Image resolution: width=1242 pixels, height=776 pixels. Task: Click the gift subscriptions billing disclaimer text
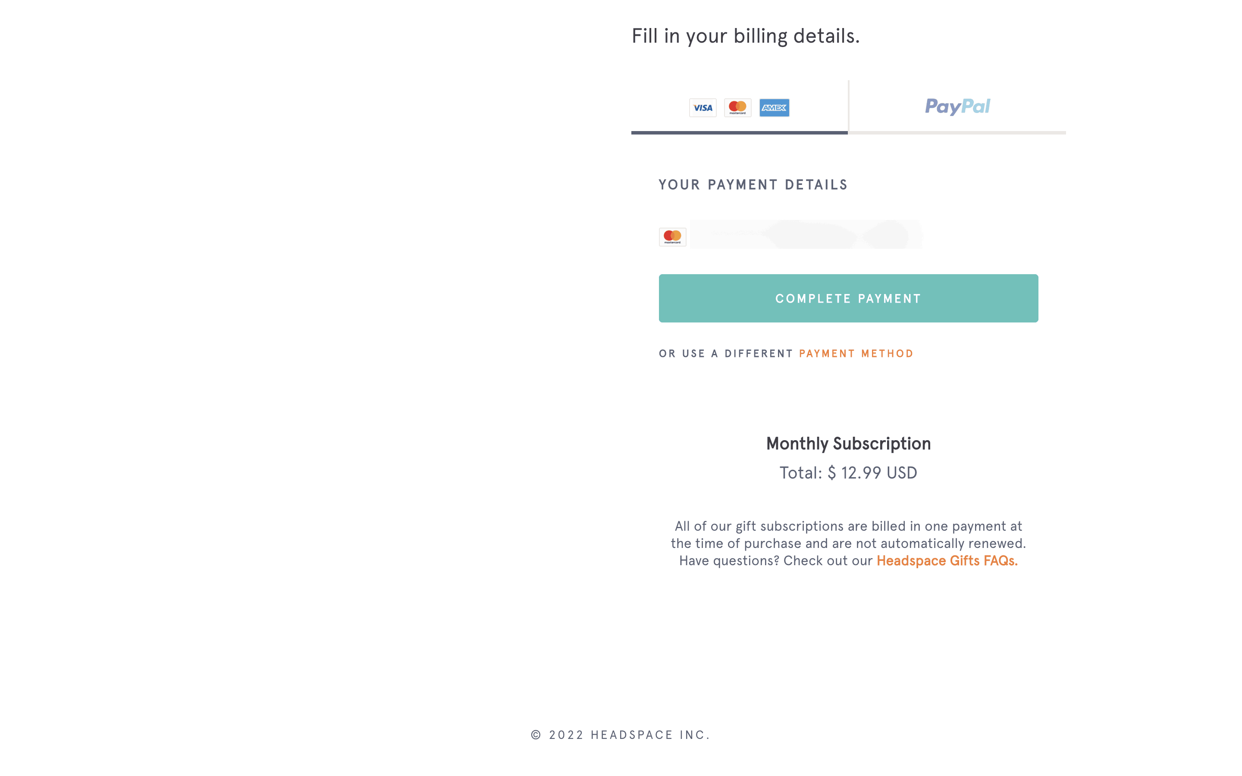848,534
